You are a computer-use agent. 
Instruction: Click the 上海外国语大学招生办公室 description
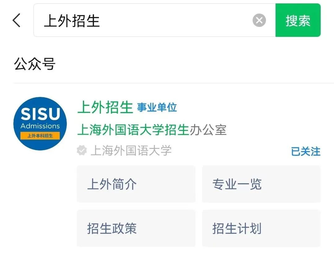[152, 130]
